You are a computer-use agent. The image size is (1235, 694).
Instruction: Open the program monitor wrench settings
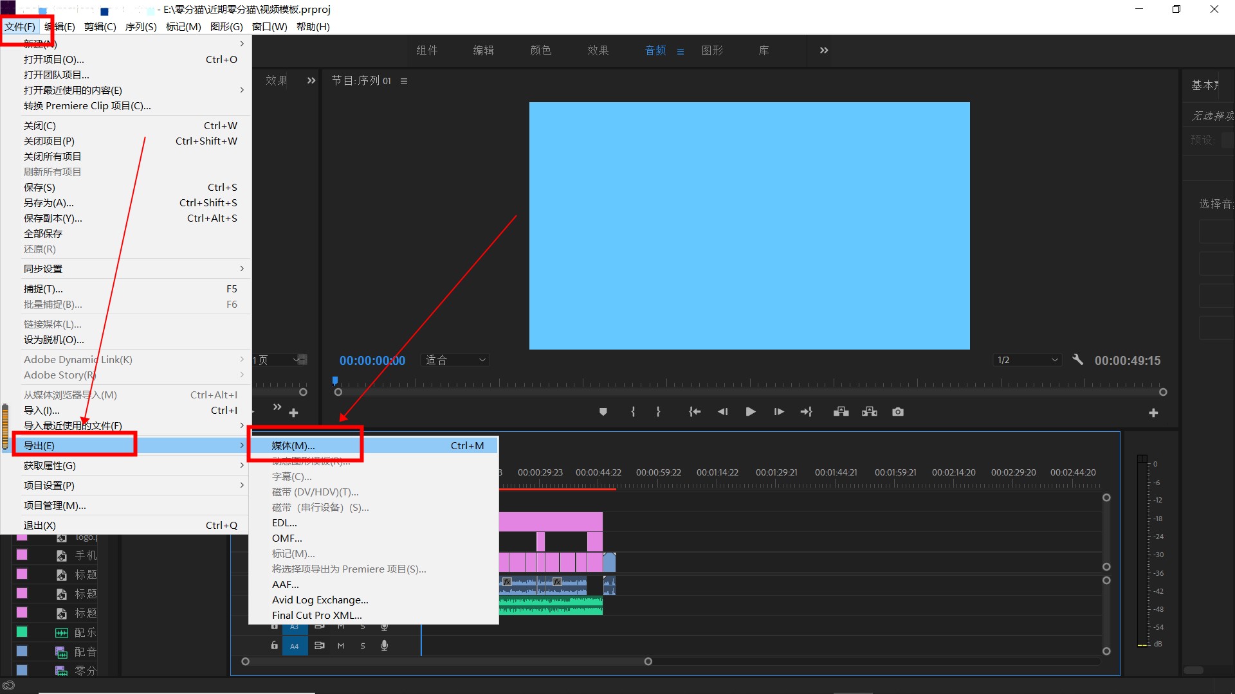1078,360
